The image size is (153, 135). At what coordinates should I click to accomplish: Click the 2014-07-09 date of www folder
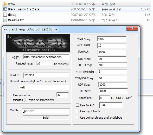pyautogui.click(x=84, y=4)
